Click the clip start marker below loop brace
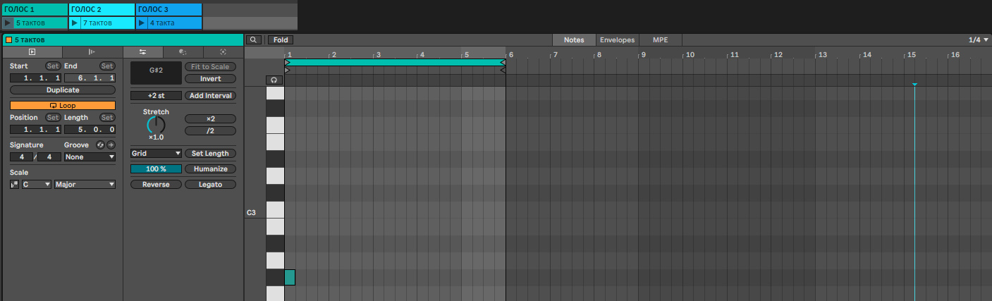Viewport: 992px width, 301px height. coord(287,70)
